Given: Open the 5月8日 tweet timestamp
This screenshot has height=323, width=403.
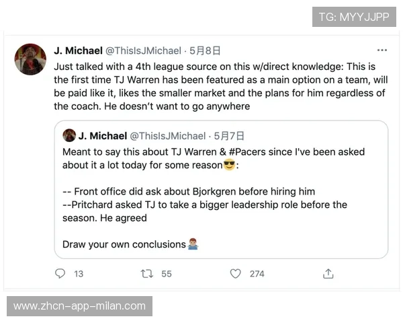Looking at the screenshot, I should click(x=206, y=50).
